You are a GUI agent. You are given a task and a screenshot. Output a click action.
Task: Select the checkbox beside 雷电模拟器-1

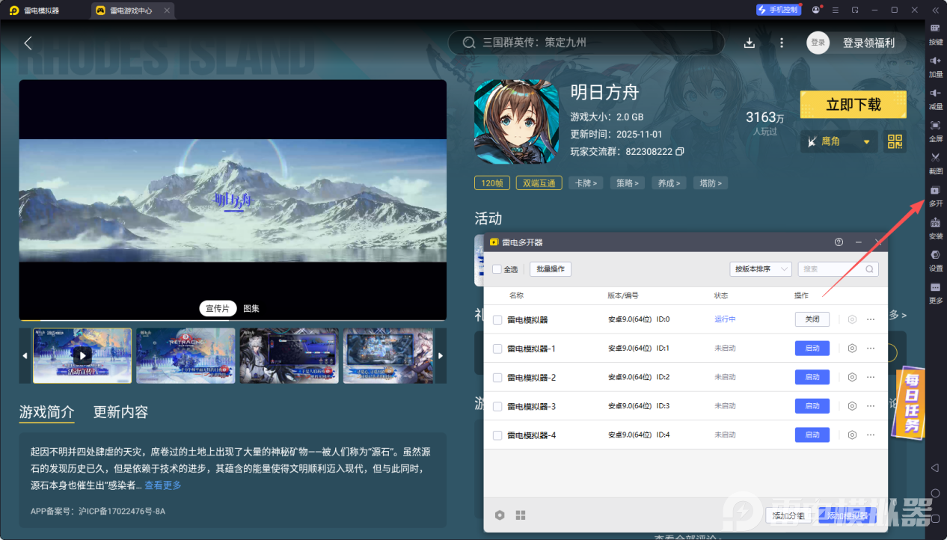[497, 348]
